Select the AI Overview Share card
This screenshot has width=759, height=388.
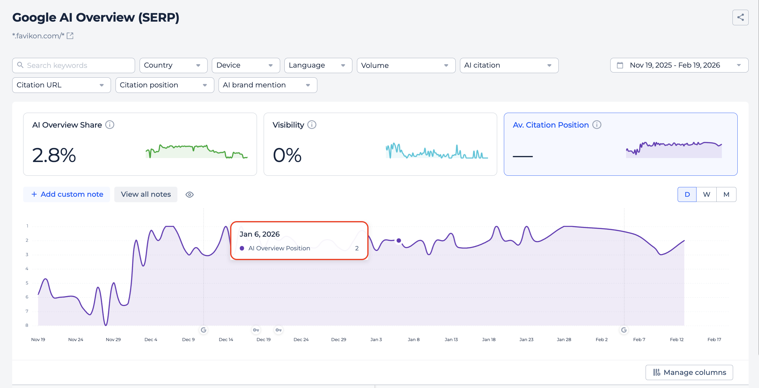click(x=140, y=144)
